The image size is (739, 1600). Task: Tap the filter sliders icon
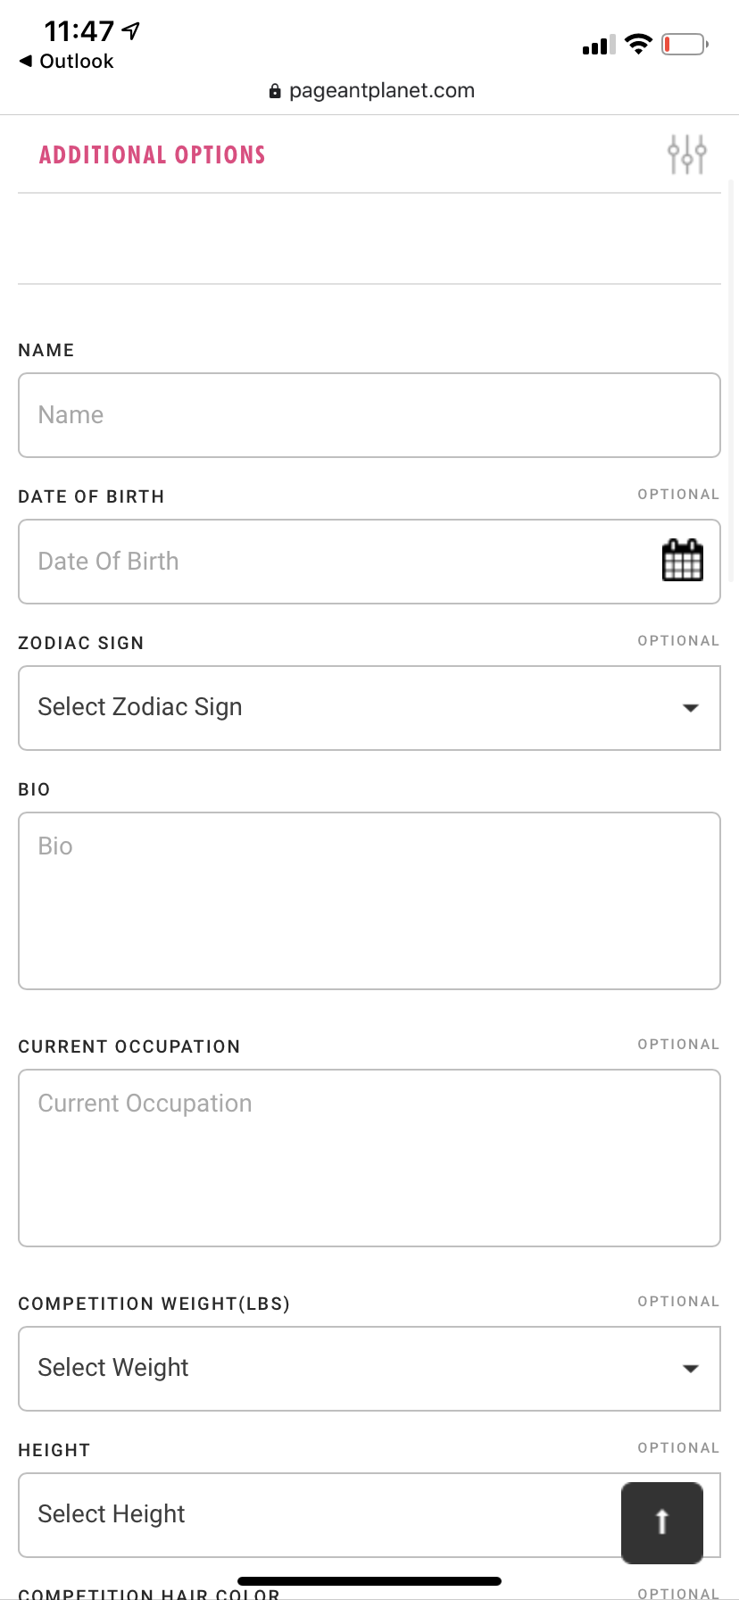(x=686, y=154)
